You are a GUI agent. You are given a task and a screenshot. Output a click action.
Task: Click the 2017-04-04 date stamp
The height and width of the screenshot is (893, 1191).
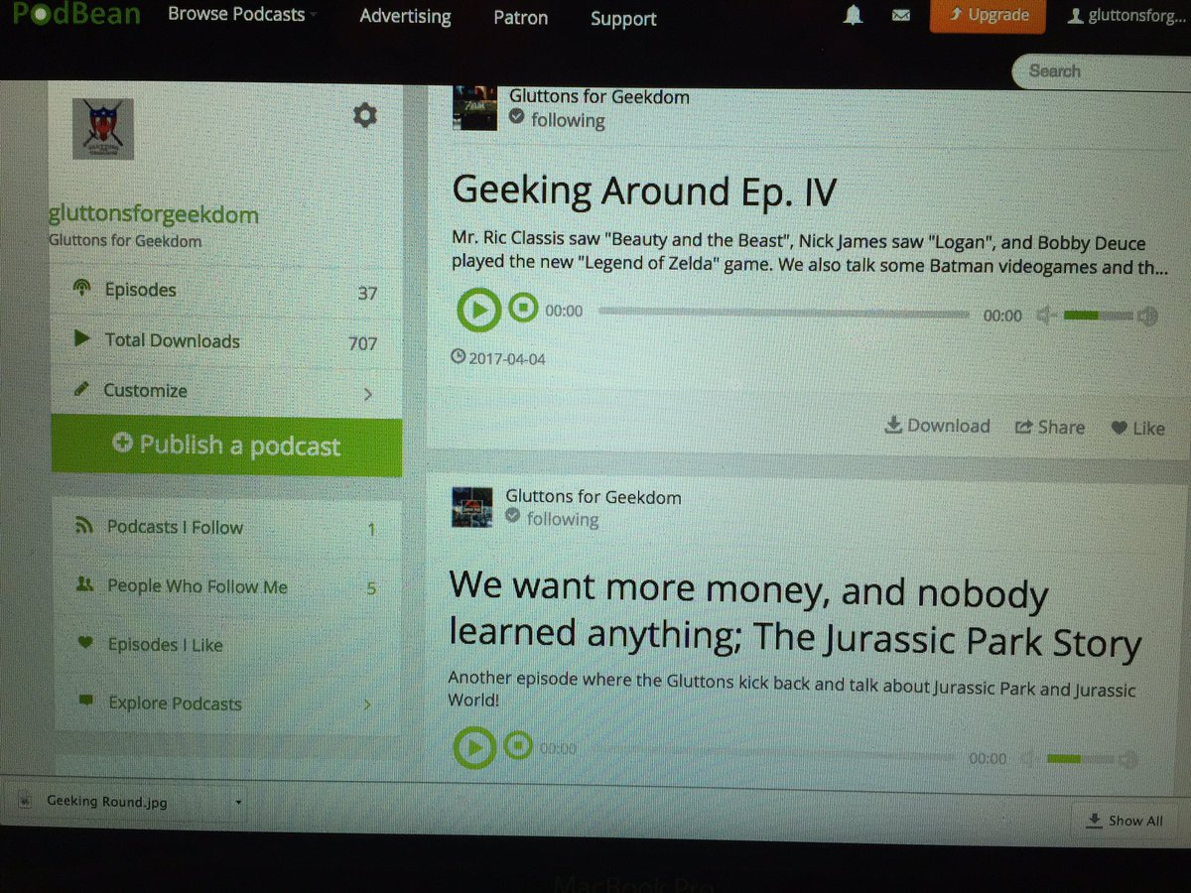click(498, 357)
